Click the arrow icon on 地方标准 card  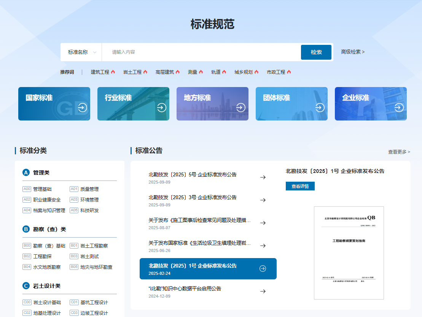coord(241,108)
